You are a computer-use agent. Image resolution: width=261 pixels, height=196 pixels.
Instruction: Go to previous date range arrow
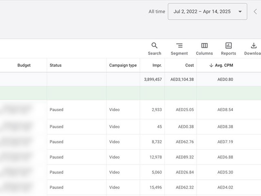click(255, 11)
